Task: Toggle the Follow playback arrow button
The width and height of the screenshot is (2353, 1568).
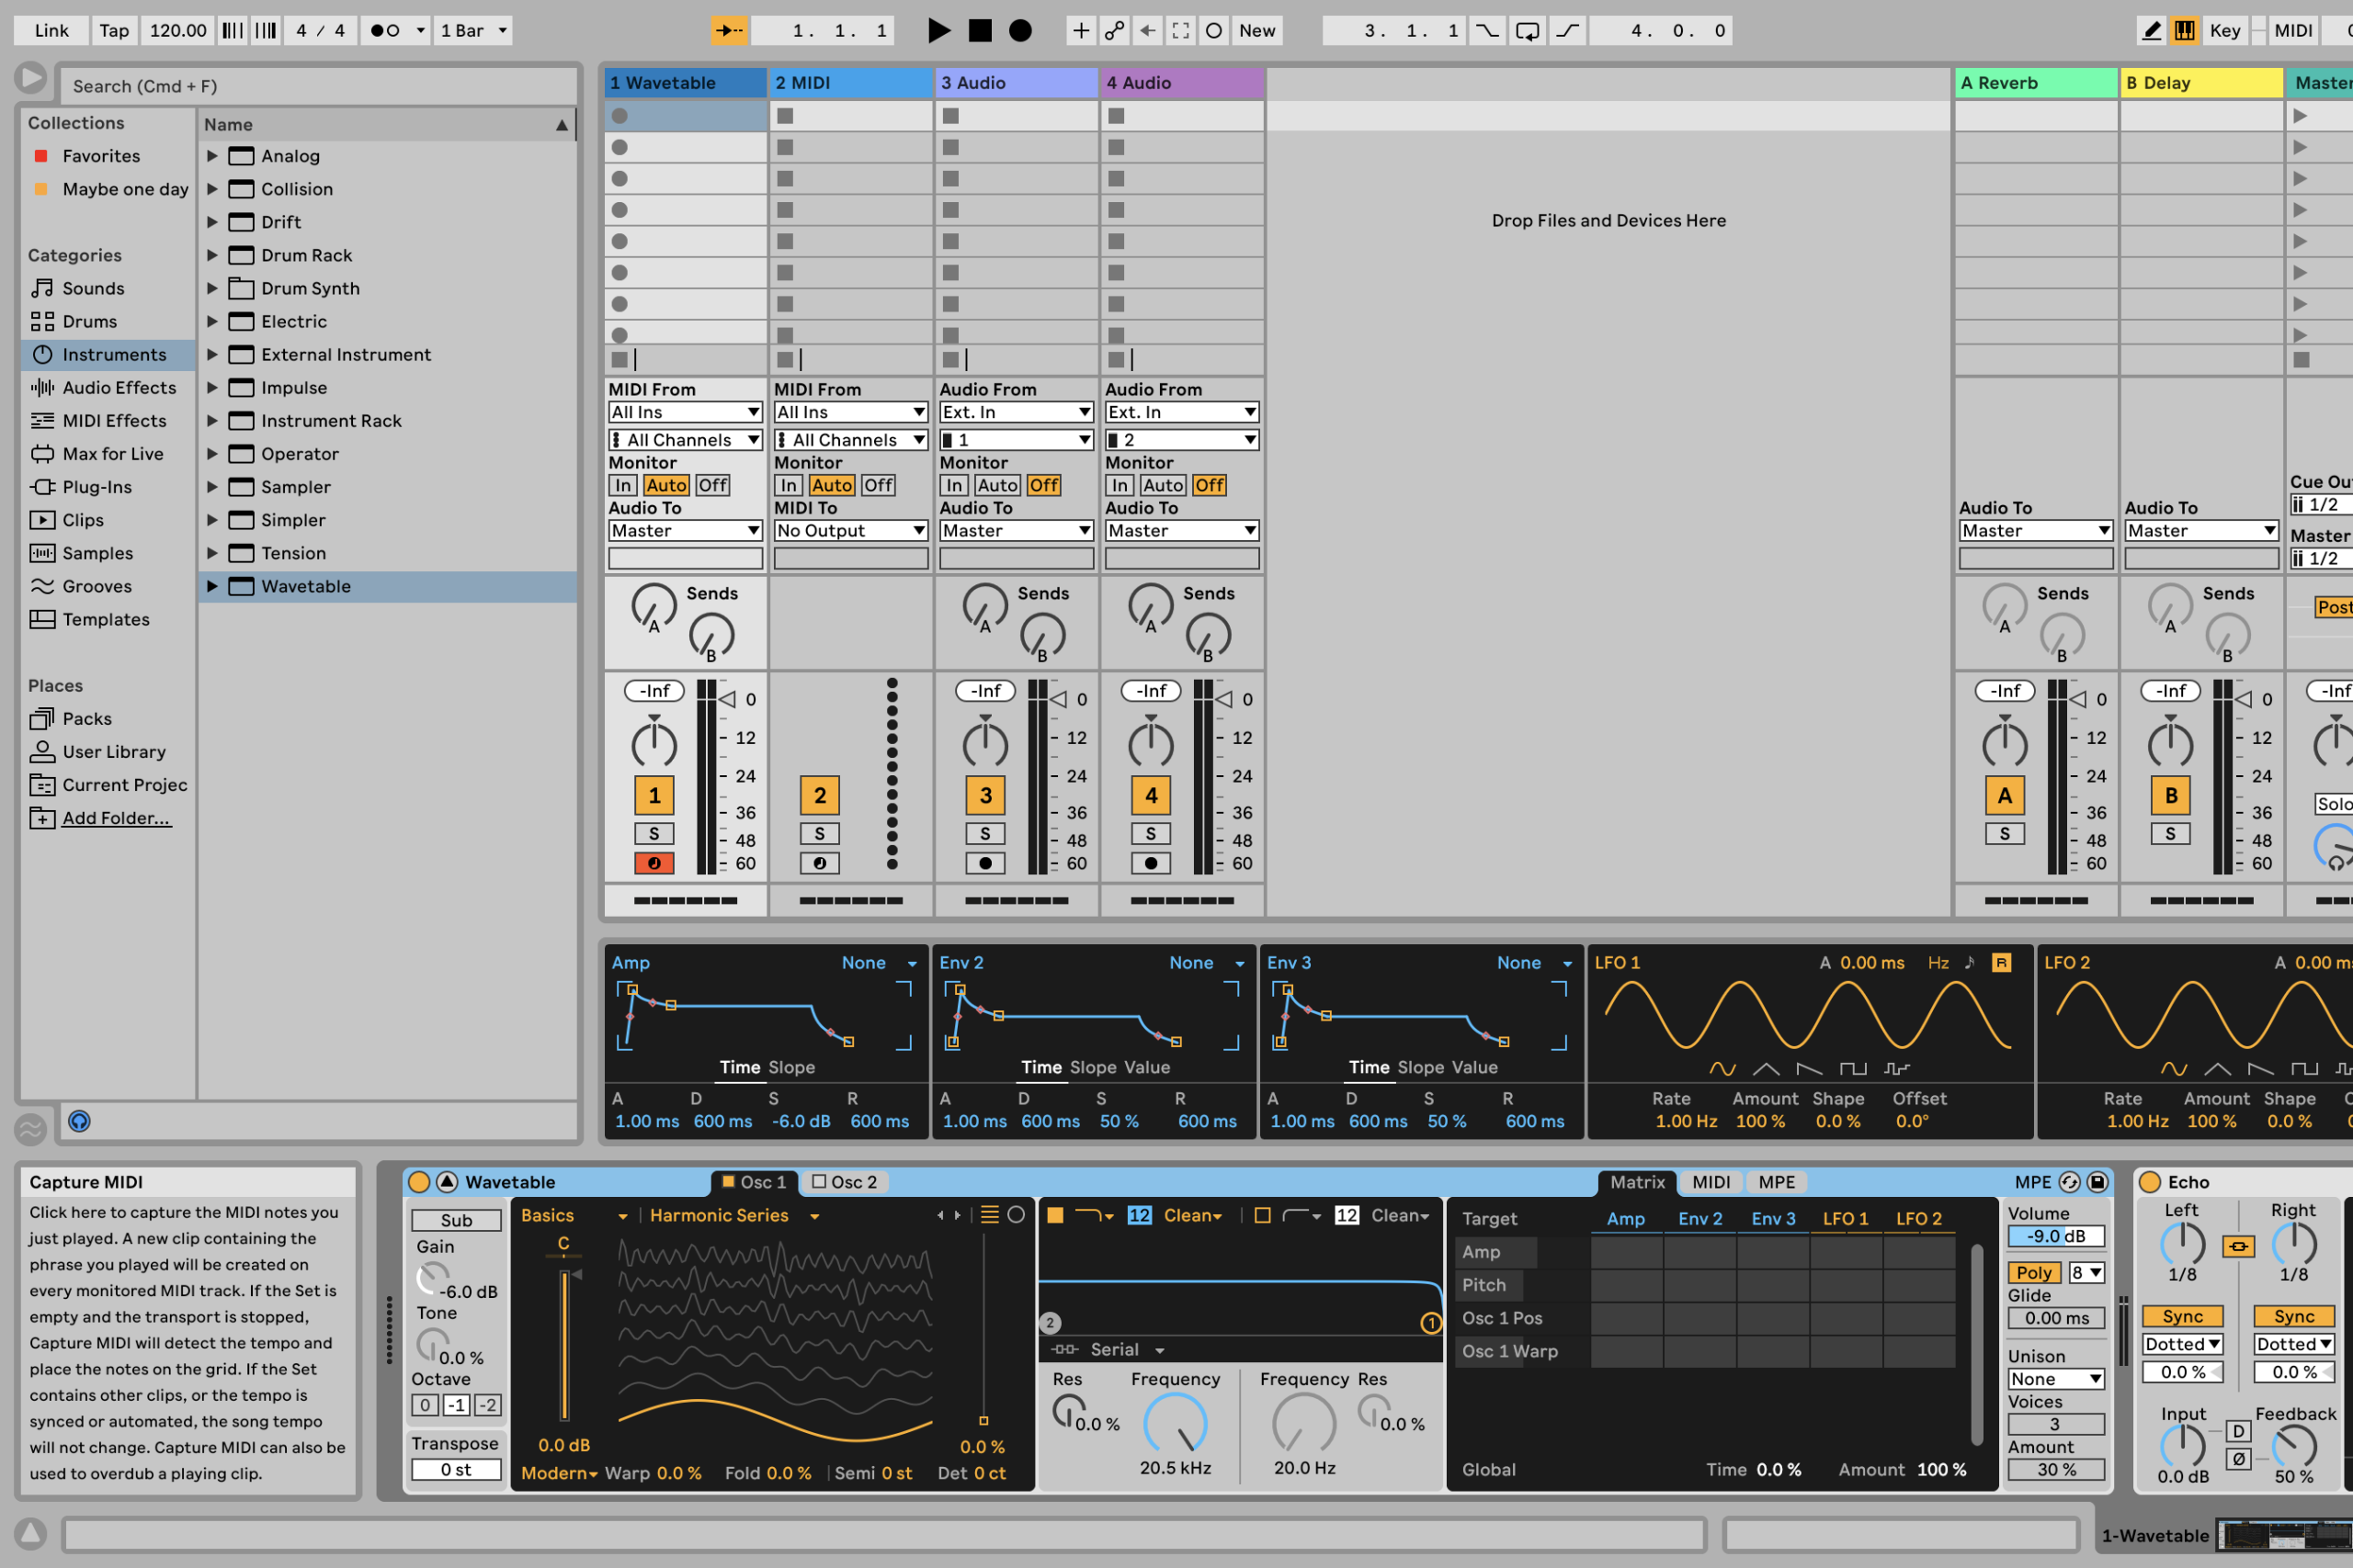Action: pyautogui.click(x=729, y=30)
